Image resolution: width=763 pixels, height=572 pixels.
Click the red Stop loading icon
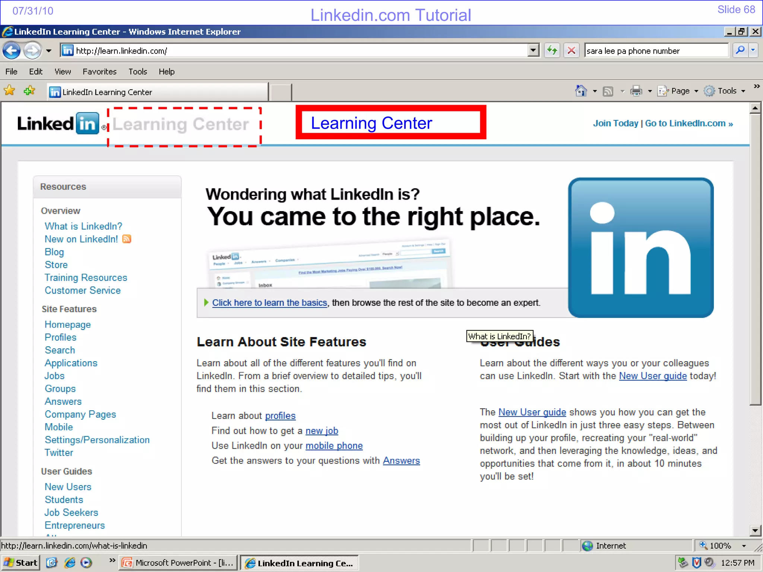pos(571,50)
